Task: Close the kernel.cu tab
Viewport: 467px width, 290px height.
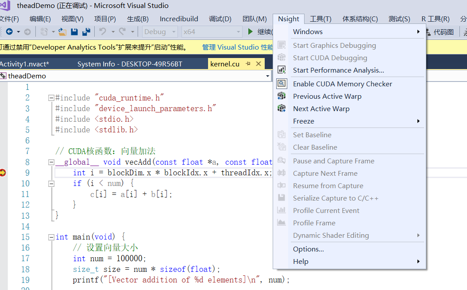Action: tap(259, 64)
